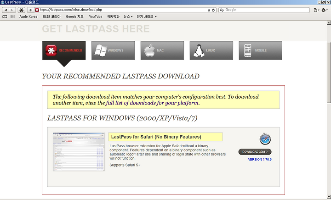Click the Supports Safari 5+ text
Screen dimensions: 331x200
tap(125, 165)
